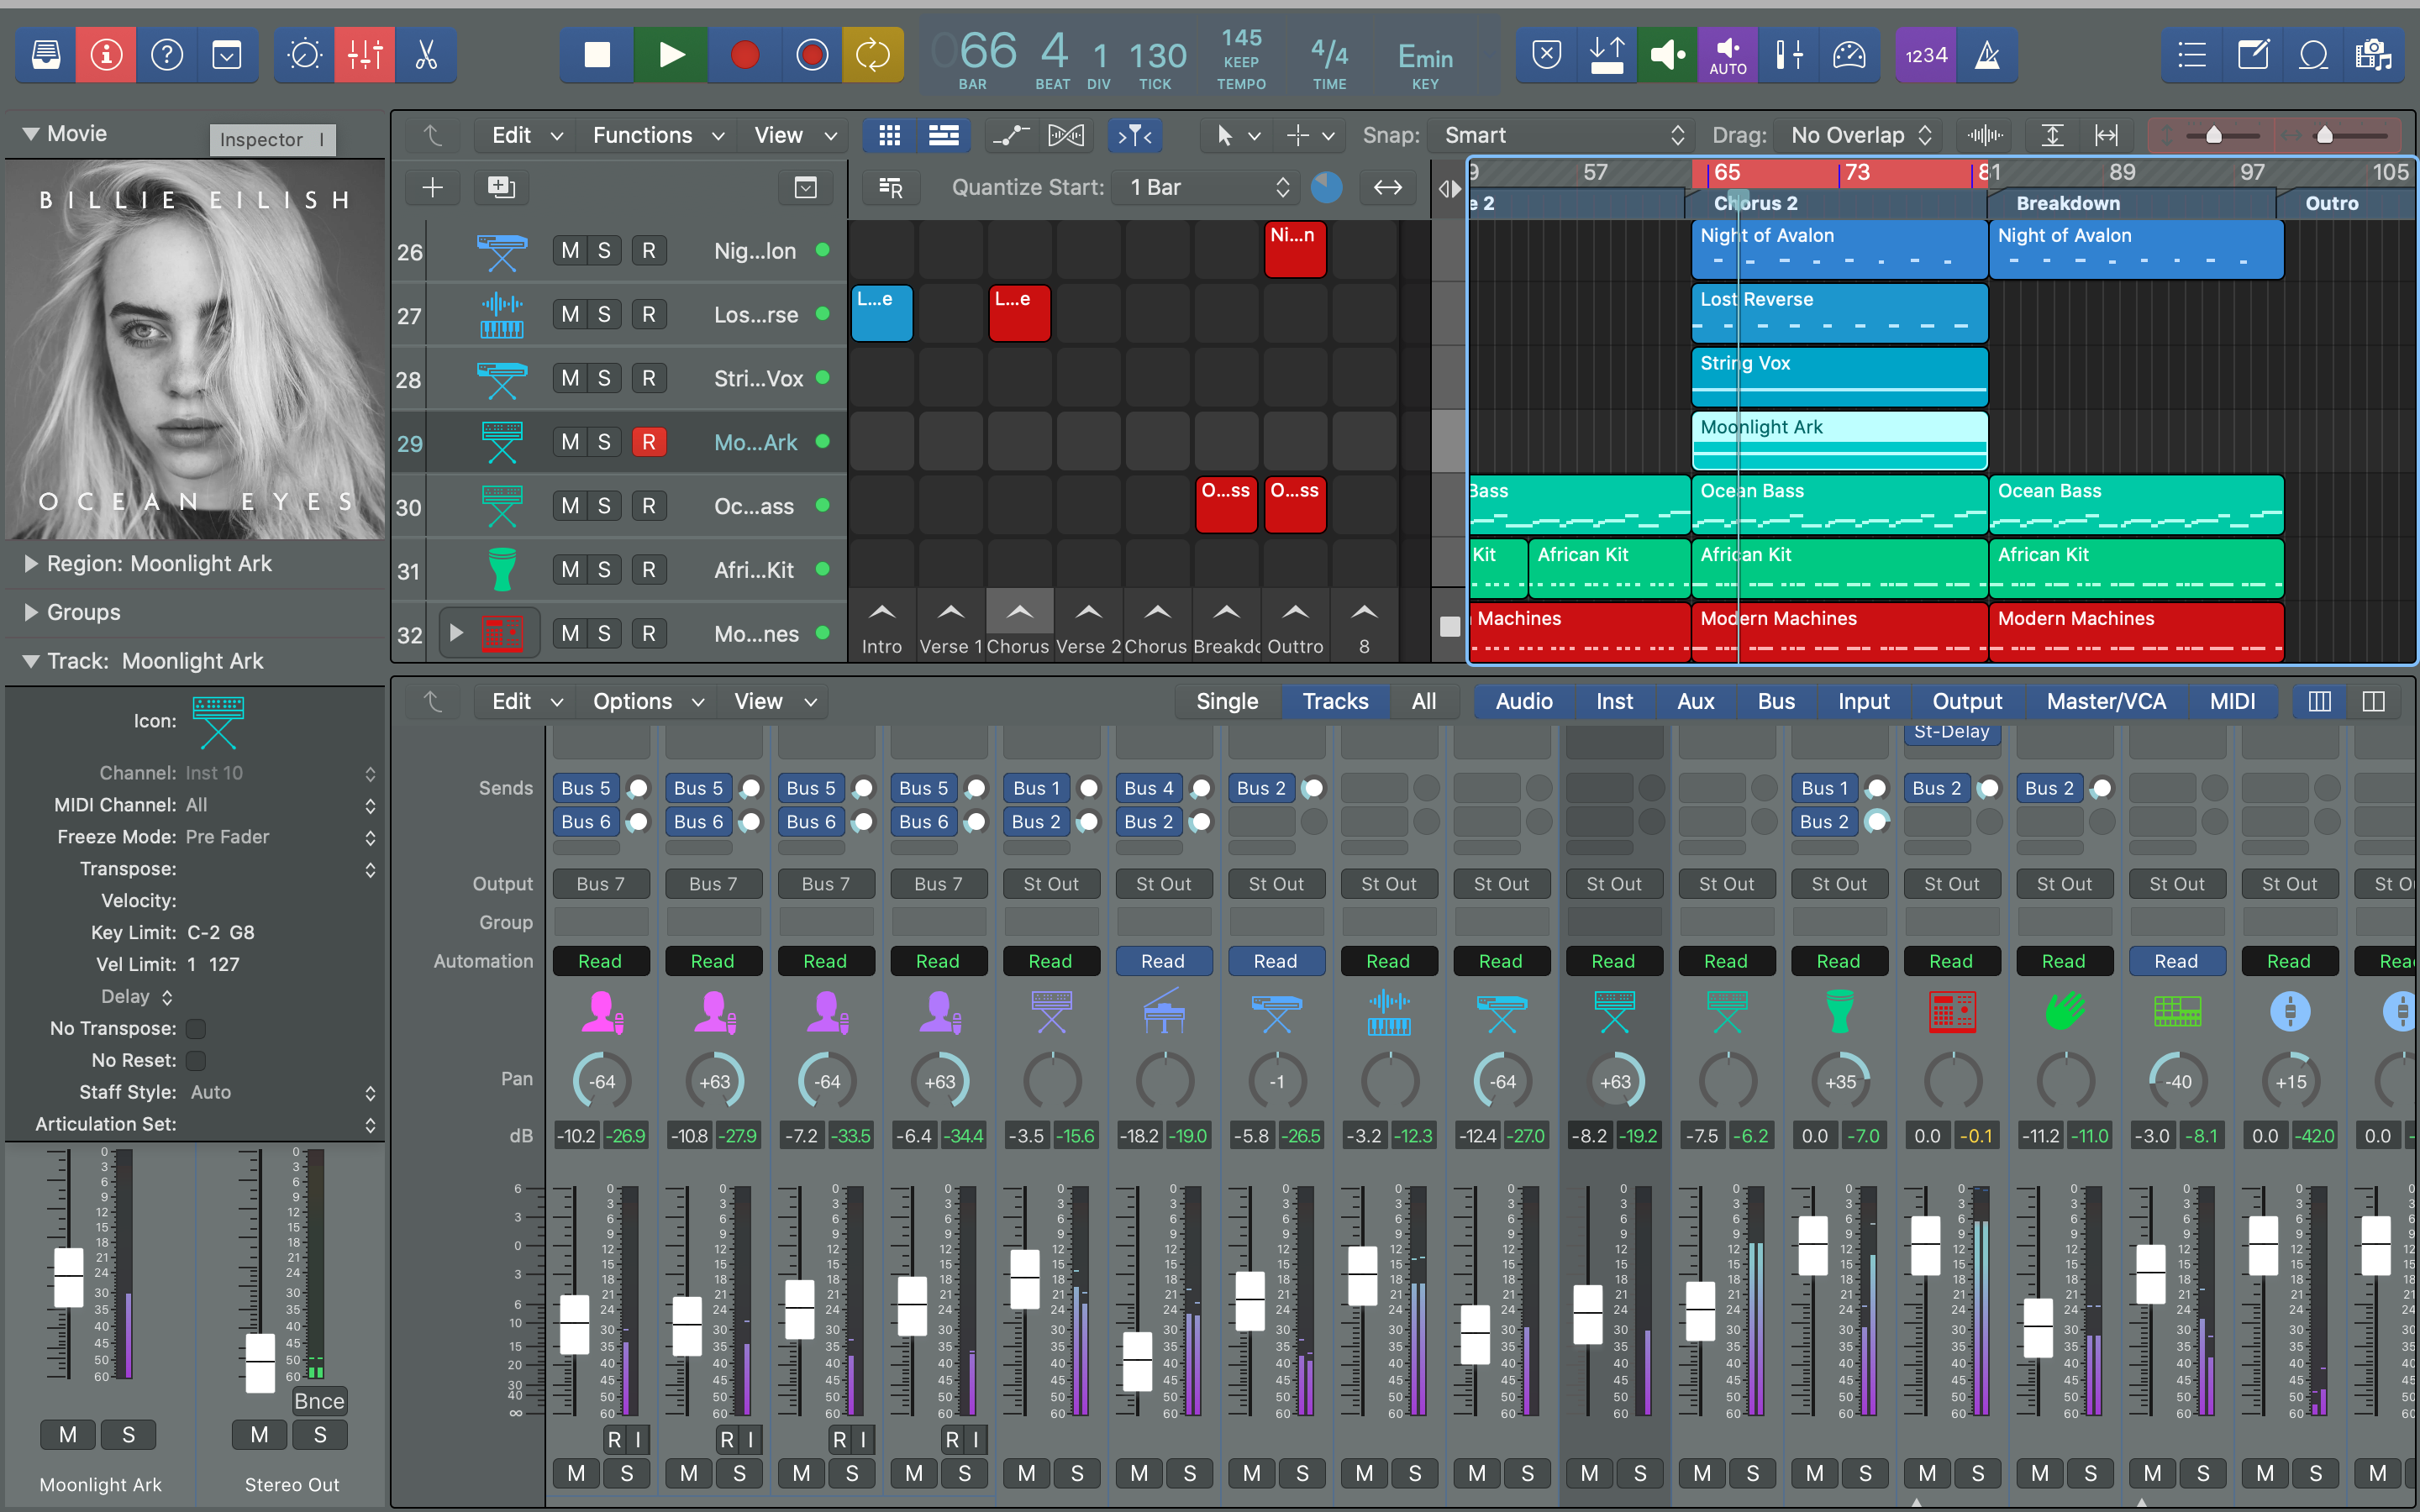Screen dimensions: 2420x1512
Task: Open the Smart Controls dial icon
Action: [304, 55]
